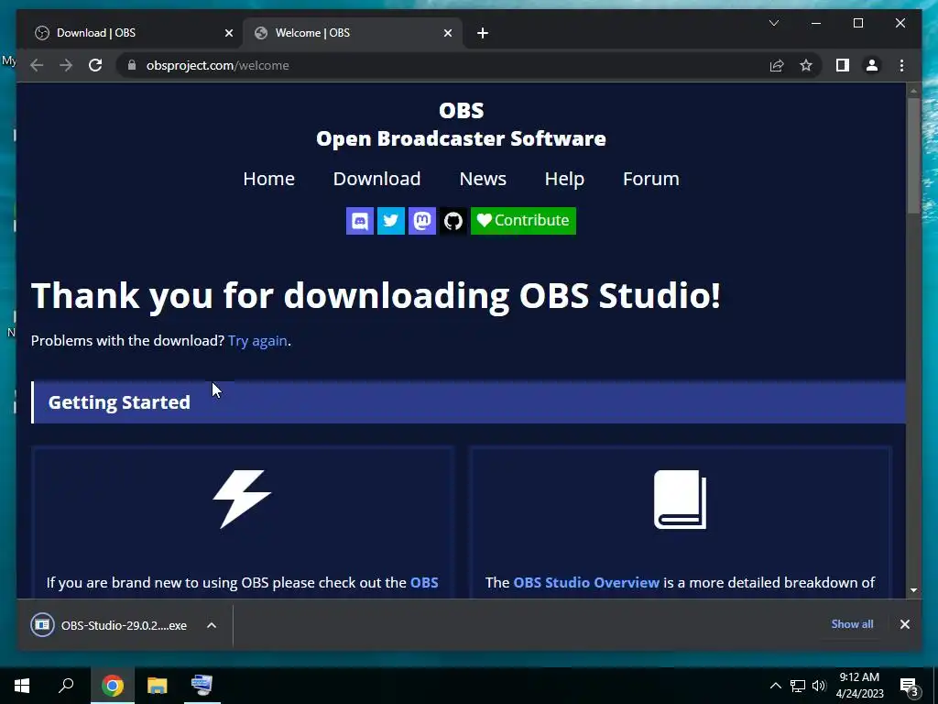Click the Getting Started heading
Screen dimensions: 938x704
tap(119, 402)
